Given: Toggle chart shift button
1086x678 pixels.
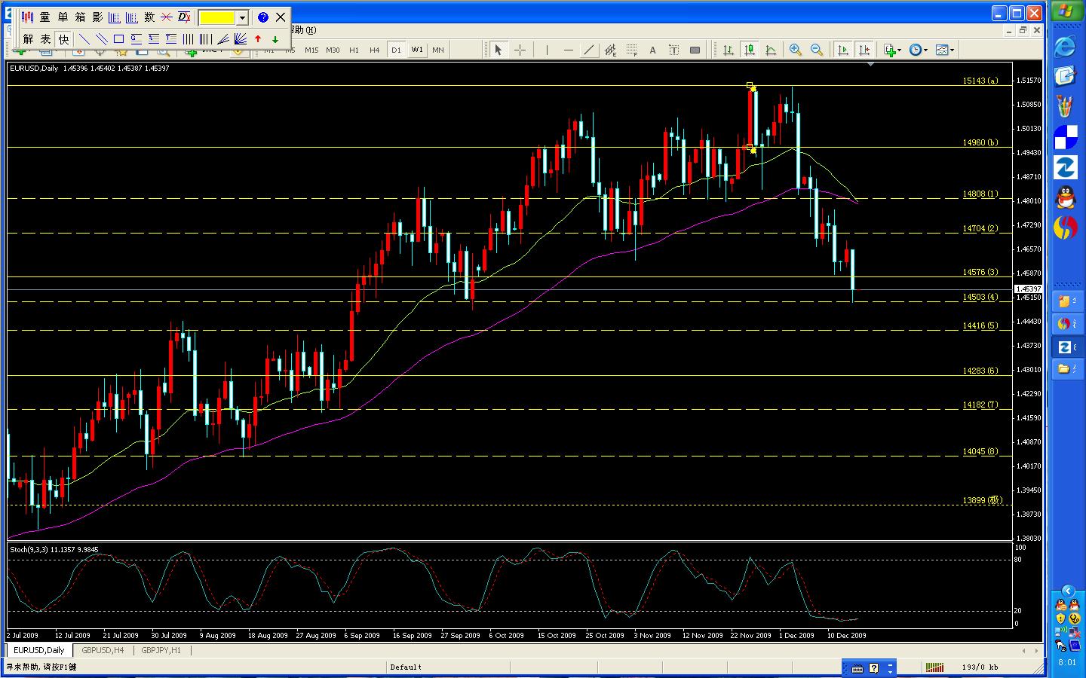Looking at the screenshot, I should coord(864,50).
